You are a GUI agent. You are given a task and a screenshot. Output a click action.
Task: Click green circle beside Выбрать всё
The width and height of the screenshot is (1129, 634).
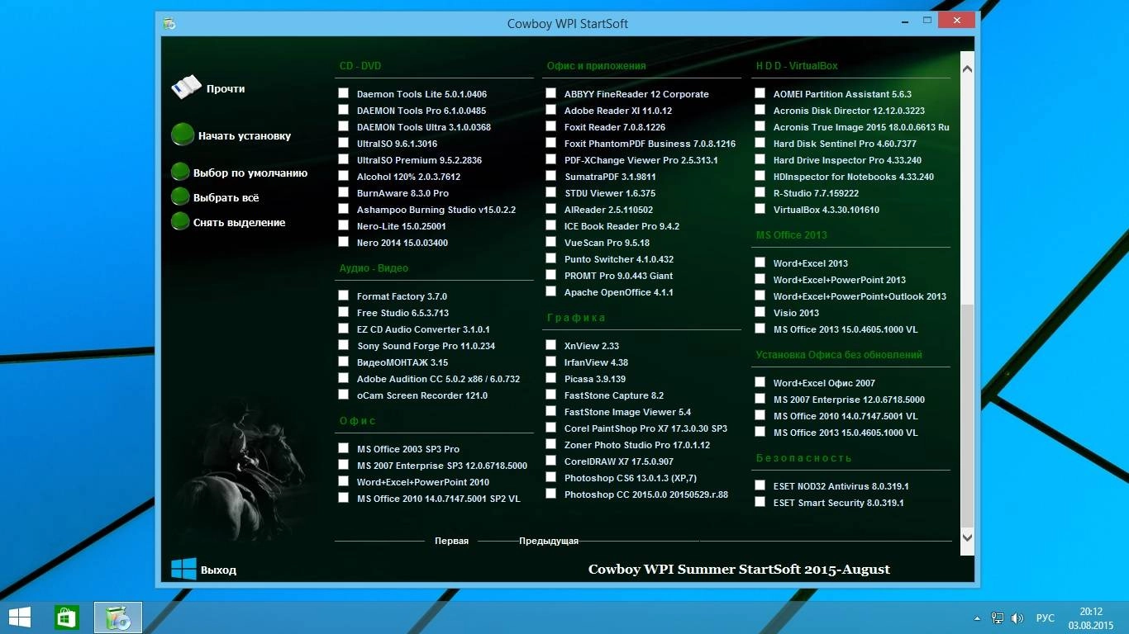coord(180,196)
